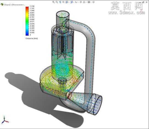This screenshot has width=149, height=129.
Task: Click the Previous View icon
Action: tap(60, 2)
